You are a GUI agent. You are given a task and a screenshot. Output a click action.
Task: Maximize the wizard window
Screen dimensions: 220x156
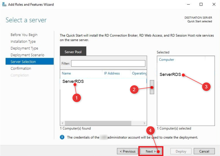point(201,5)
